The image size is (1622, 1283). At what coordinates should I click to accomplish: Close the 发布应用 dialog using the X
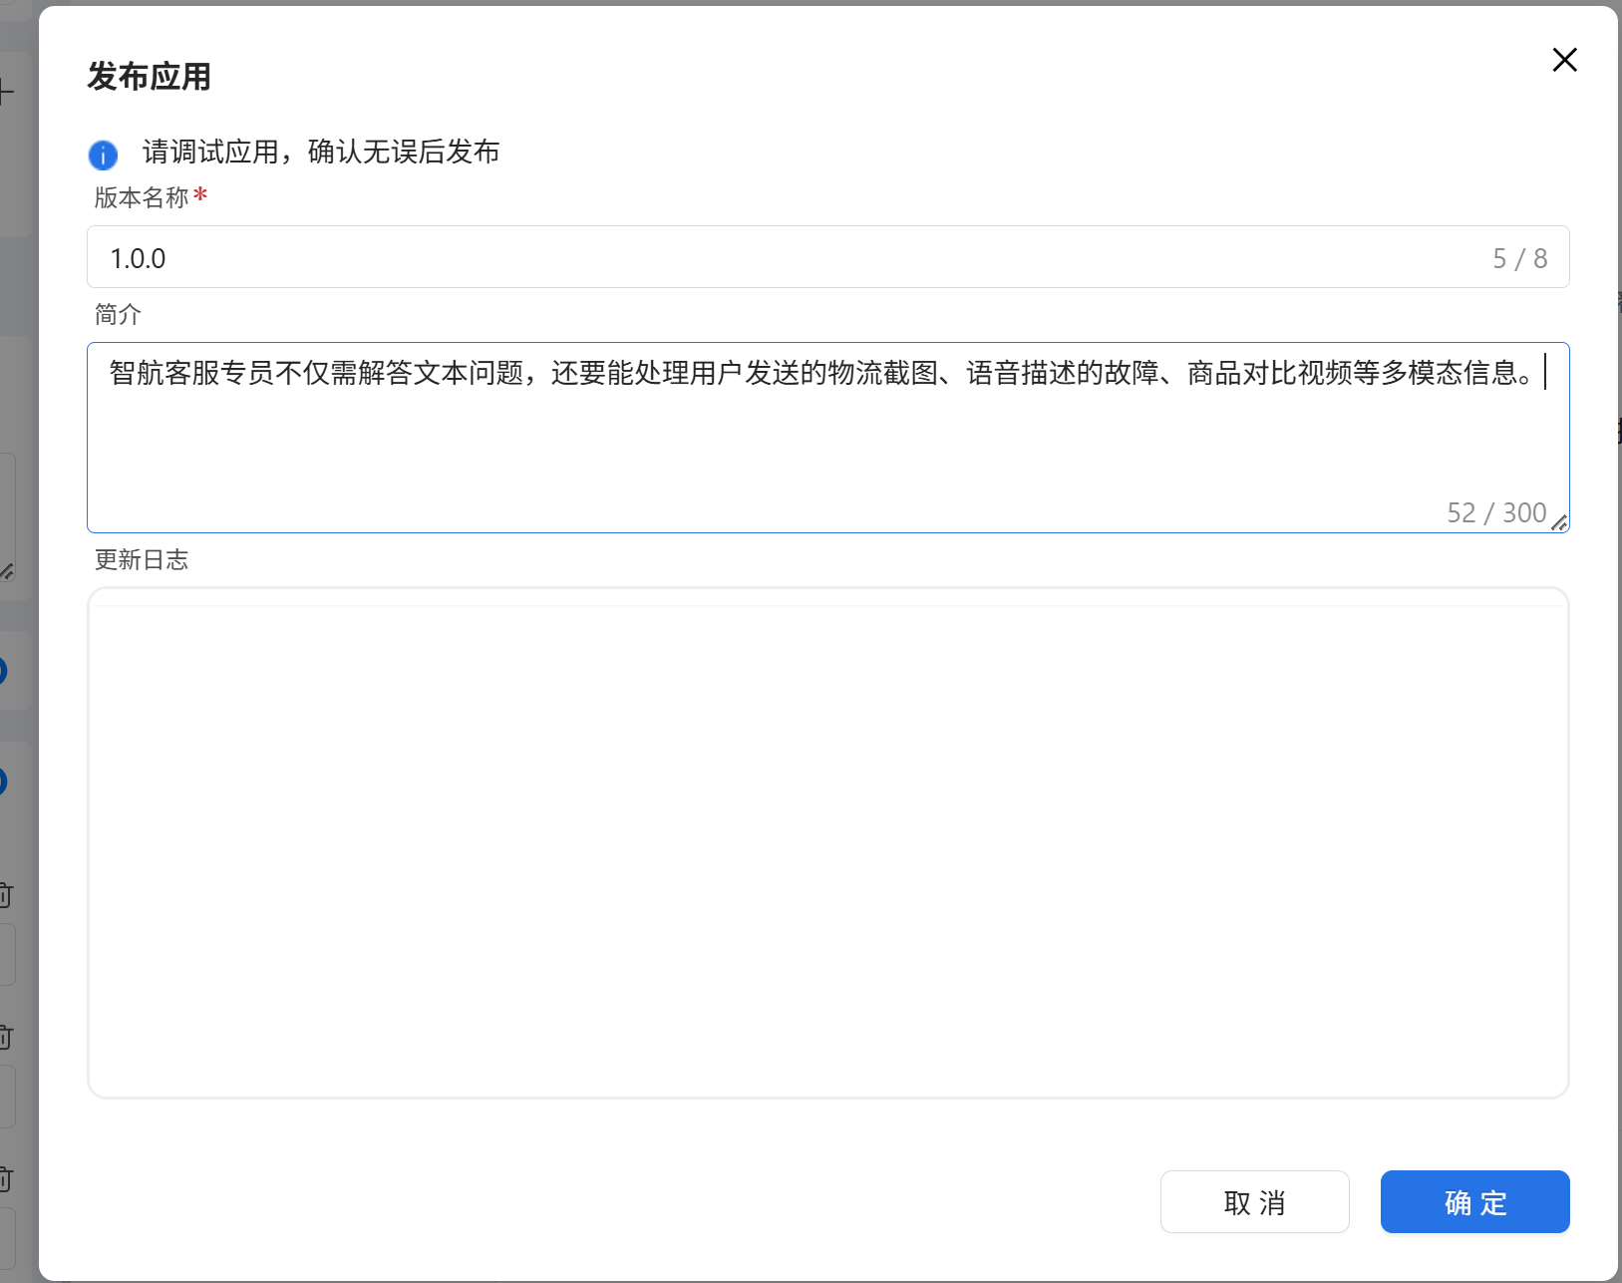pyautogui.click(x=1564, y=61)
